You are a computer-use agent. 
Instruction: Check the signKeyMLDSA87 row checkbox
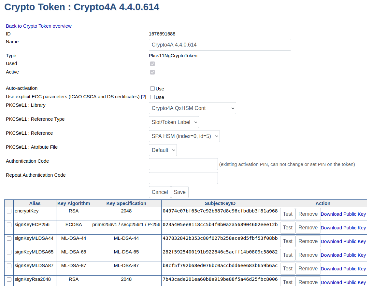[x=9, y=266]
